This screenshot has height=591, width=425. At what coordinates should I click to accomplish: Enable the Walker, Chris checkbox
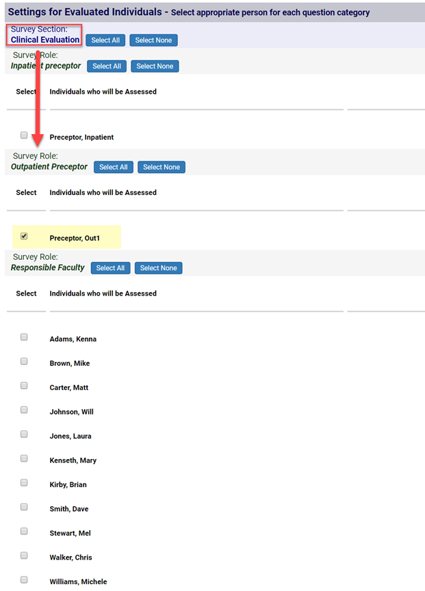(x=24, y=555)
